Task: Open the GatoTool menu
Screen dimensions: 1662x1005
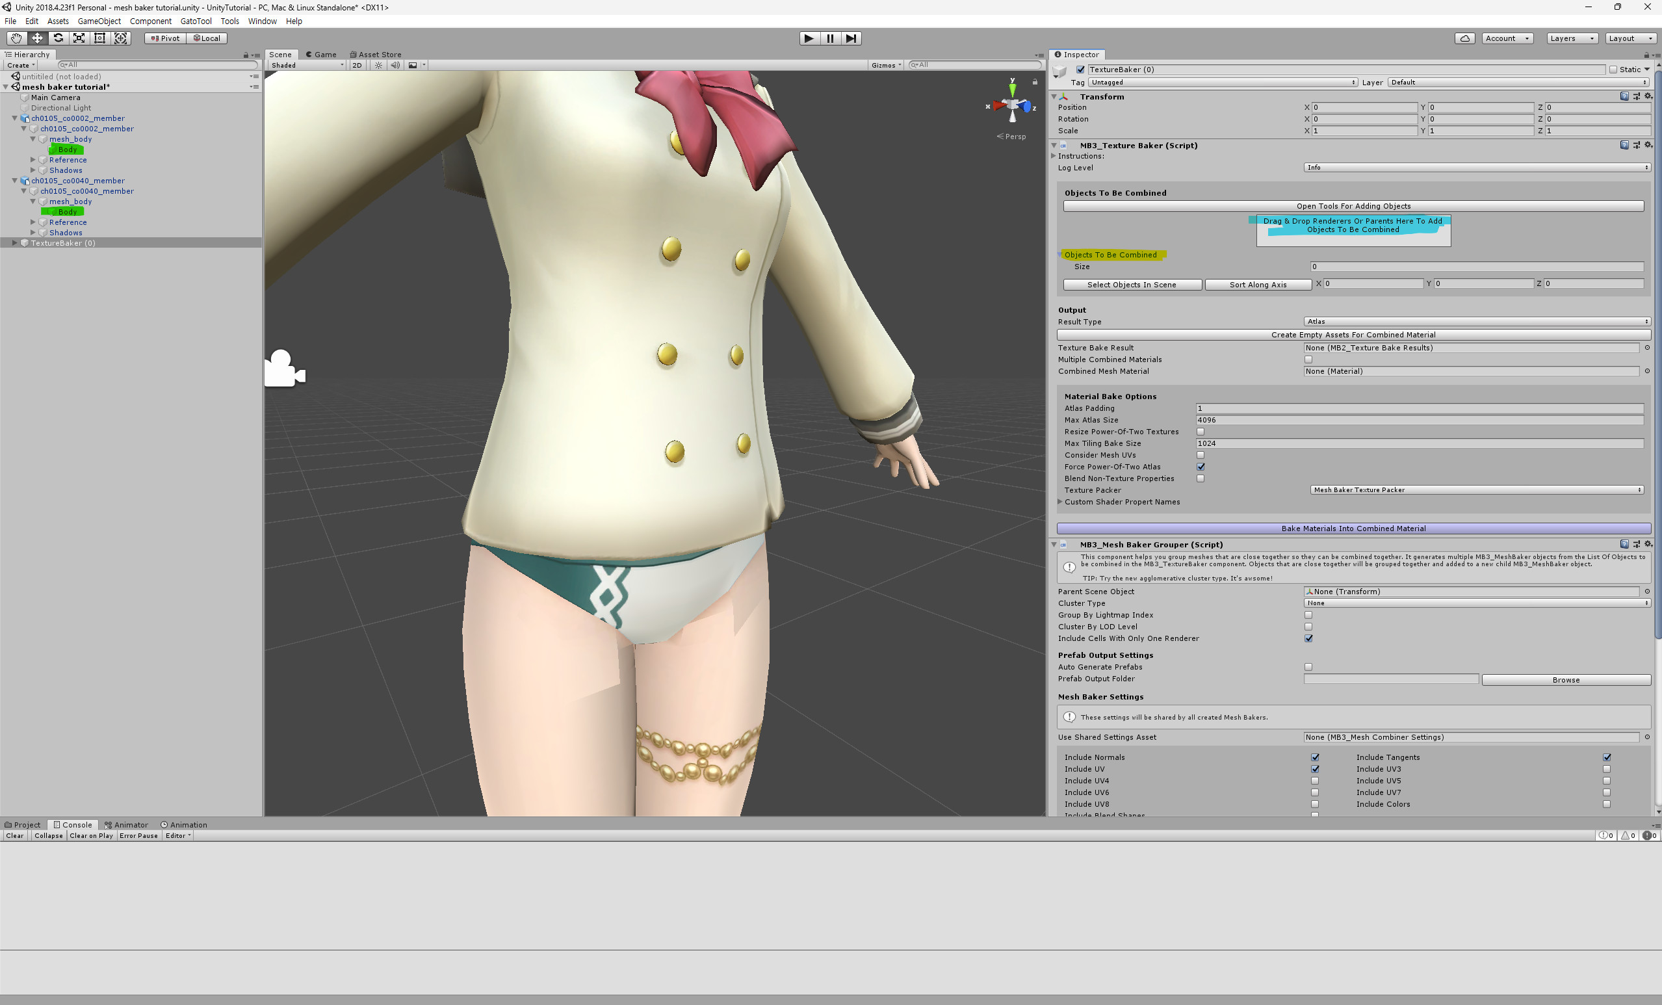Action: pos(196,21)
